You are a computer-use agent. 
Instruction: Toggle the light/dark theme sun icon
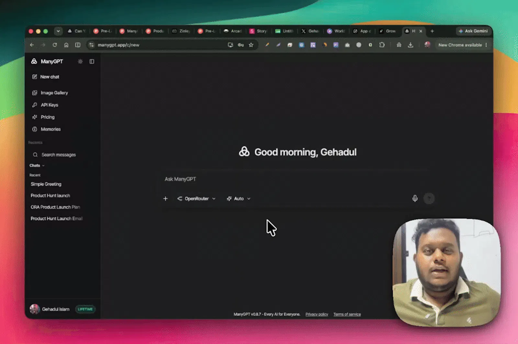click(80, 61)
